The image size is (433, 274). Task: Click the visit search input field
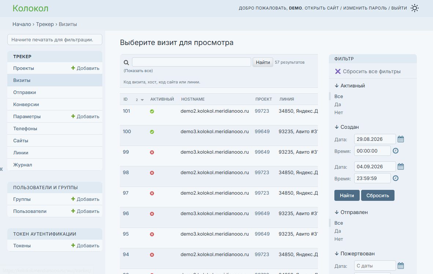coord(191,62)
